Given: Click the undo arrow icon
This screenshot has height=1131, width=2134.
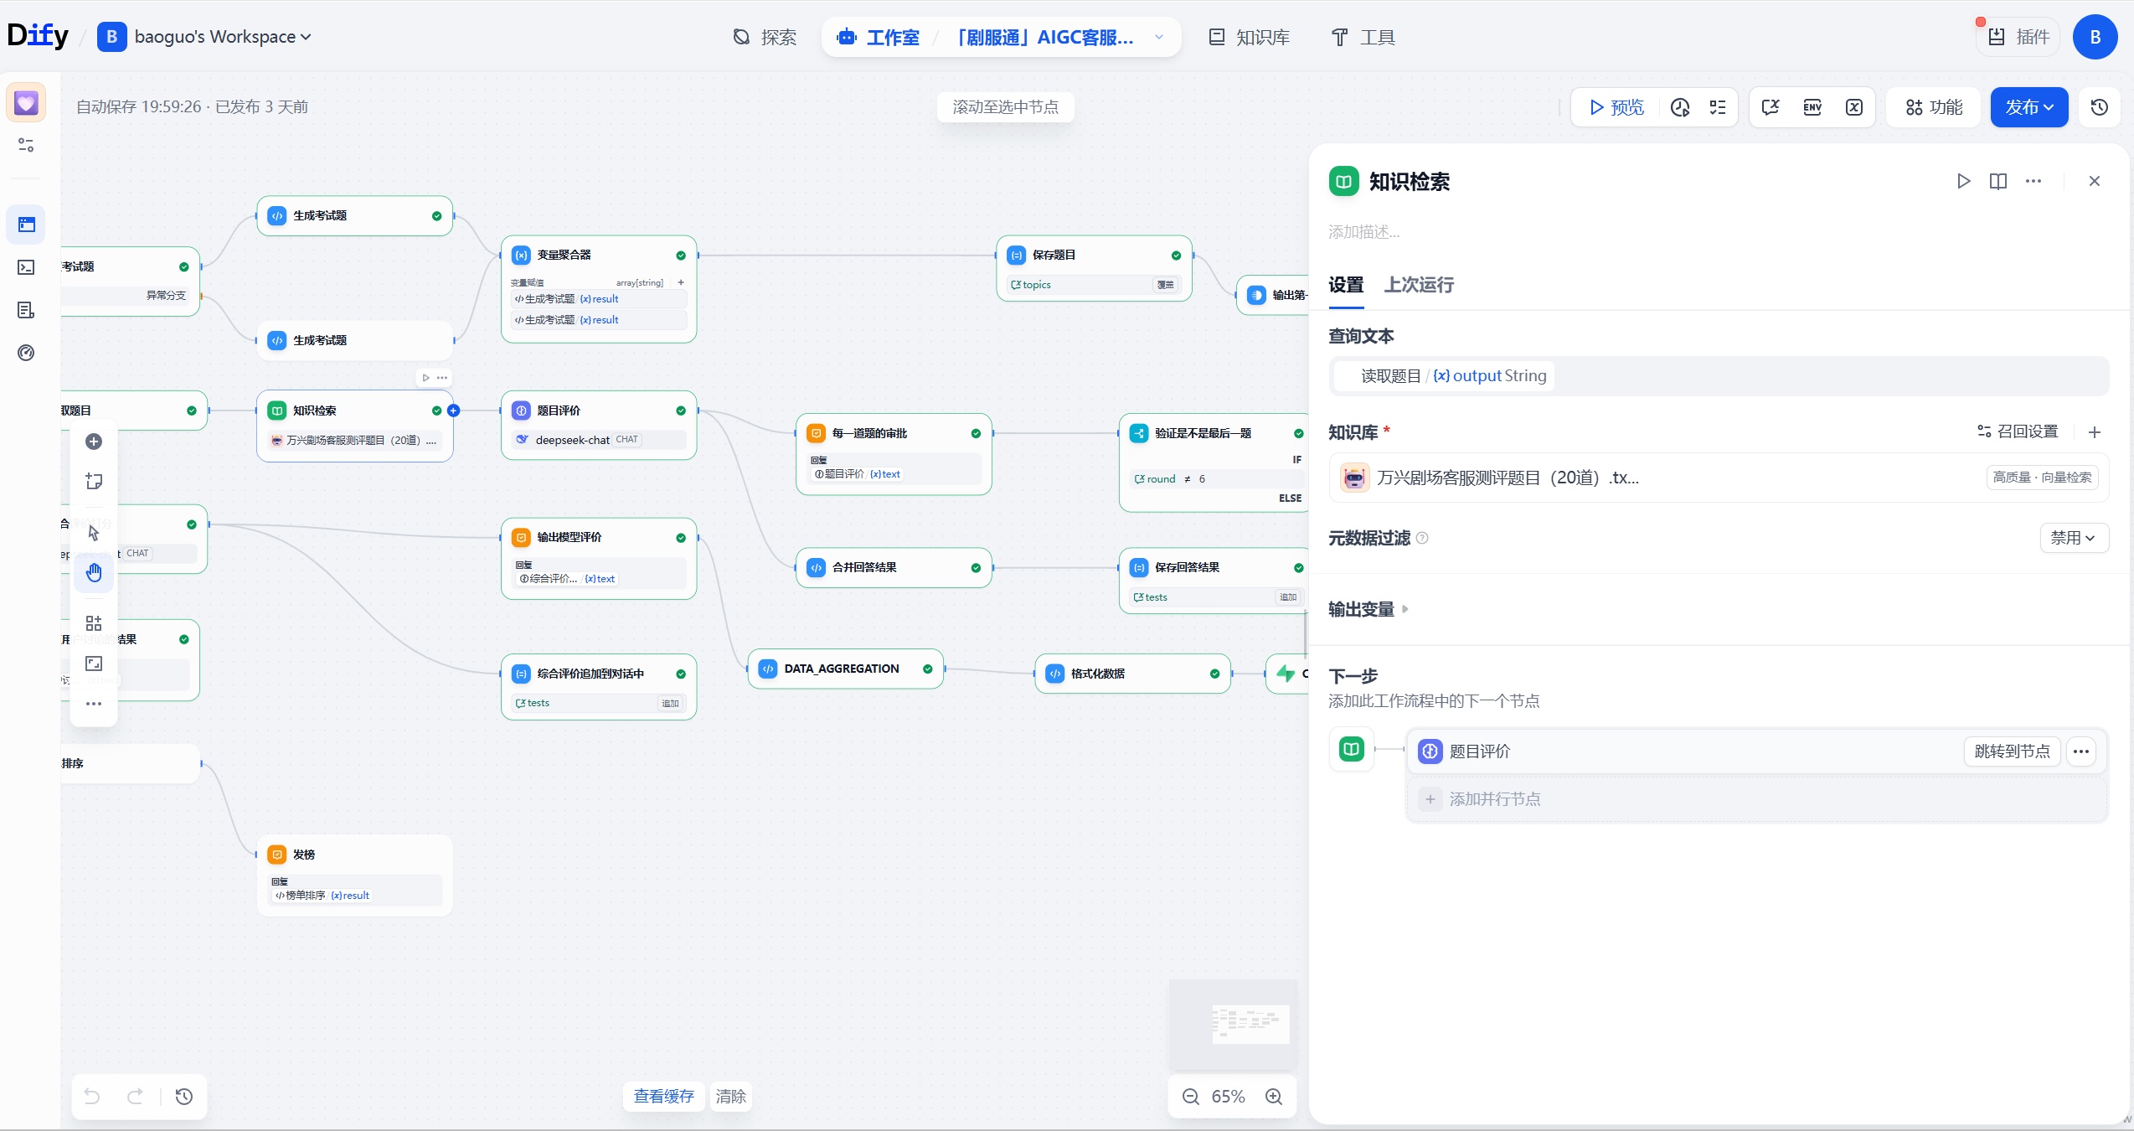Looking at the screenshot, I should (x=92, y=1097).
